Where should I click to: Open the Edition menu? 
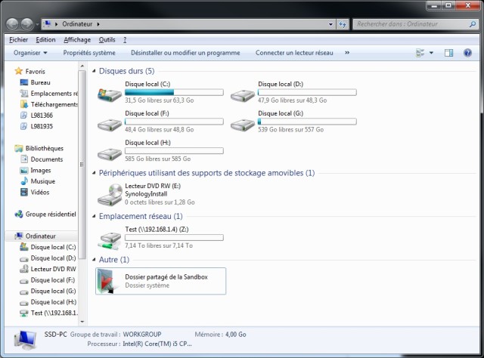coord(45,40)
